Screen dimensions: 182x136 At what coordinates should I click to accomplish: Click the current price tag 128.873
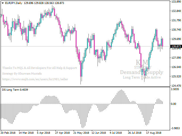[175, 46]
